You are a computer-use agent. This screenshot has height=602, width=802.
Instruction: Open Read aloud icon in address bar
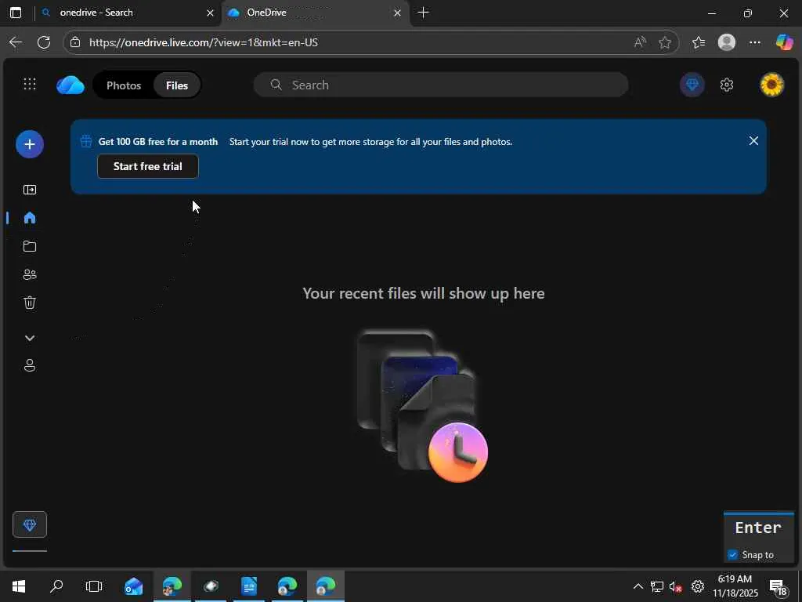(x=640, y=42)
